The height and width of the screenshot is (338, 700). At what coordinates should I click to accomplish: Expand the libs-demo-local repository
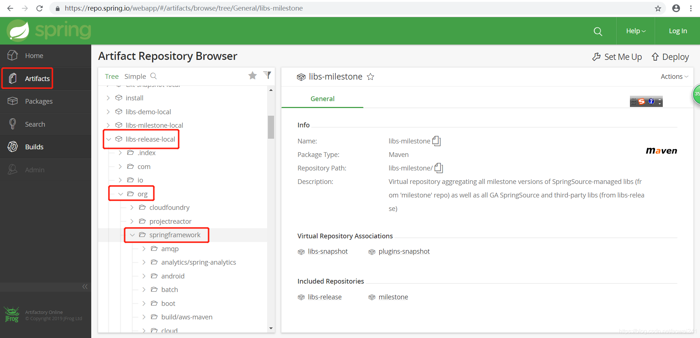coord(108,112)
